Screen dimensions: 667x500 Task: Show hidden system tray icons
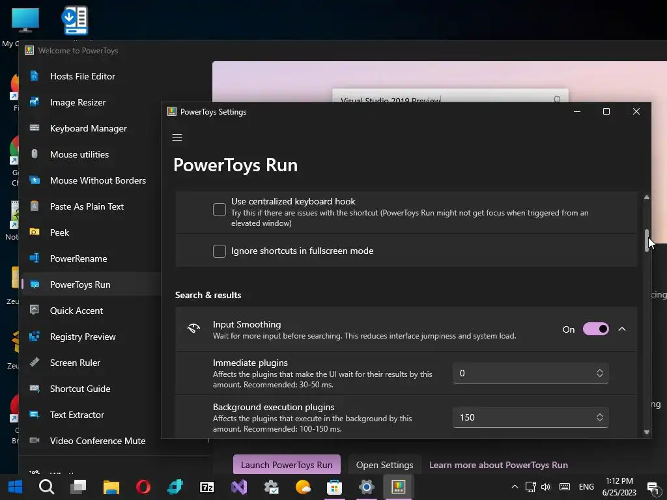coord(515,487)
